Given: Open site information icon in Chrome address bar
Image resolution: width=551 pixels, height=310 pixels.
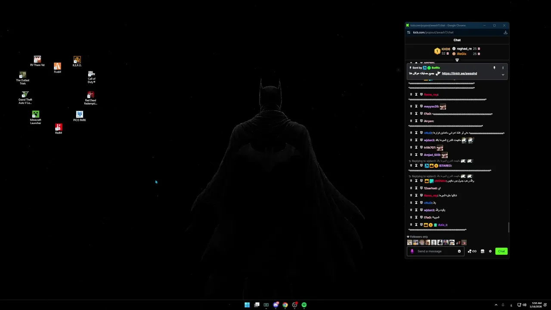Looking at the screenshot, I should [409, 32].
